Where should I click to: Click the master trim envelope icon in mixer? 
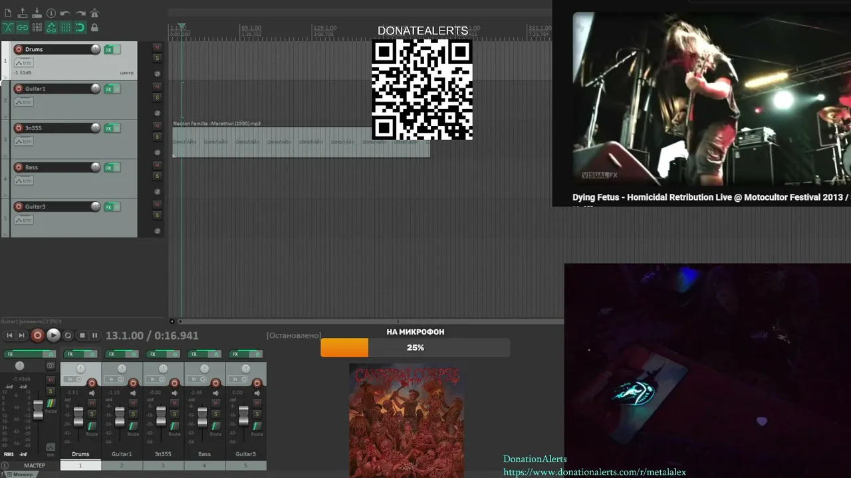[51, 448]
